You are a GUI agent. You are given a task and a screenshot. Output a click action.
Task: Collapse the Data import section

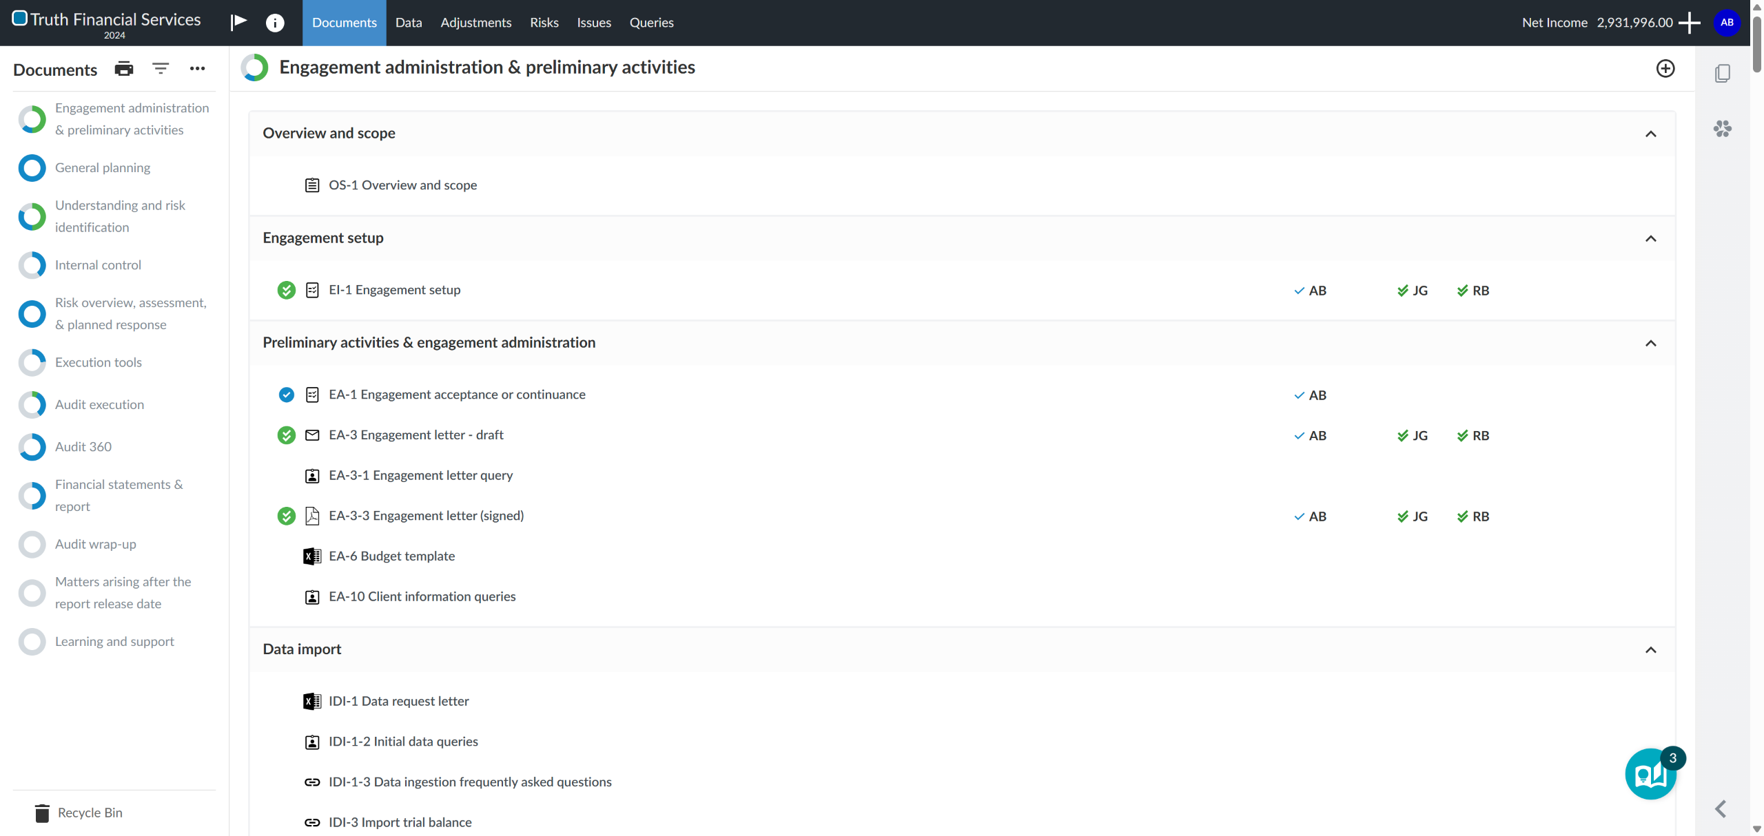tap(1651, 650)
